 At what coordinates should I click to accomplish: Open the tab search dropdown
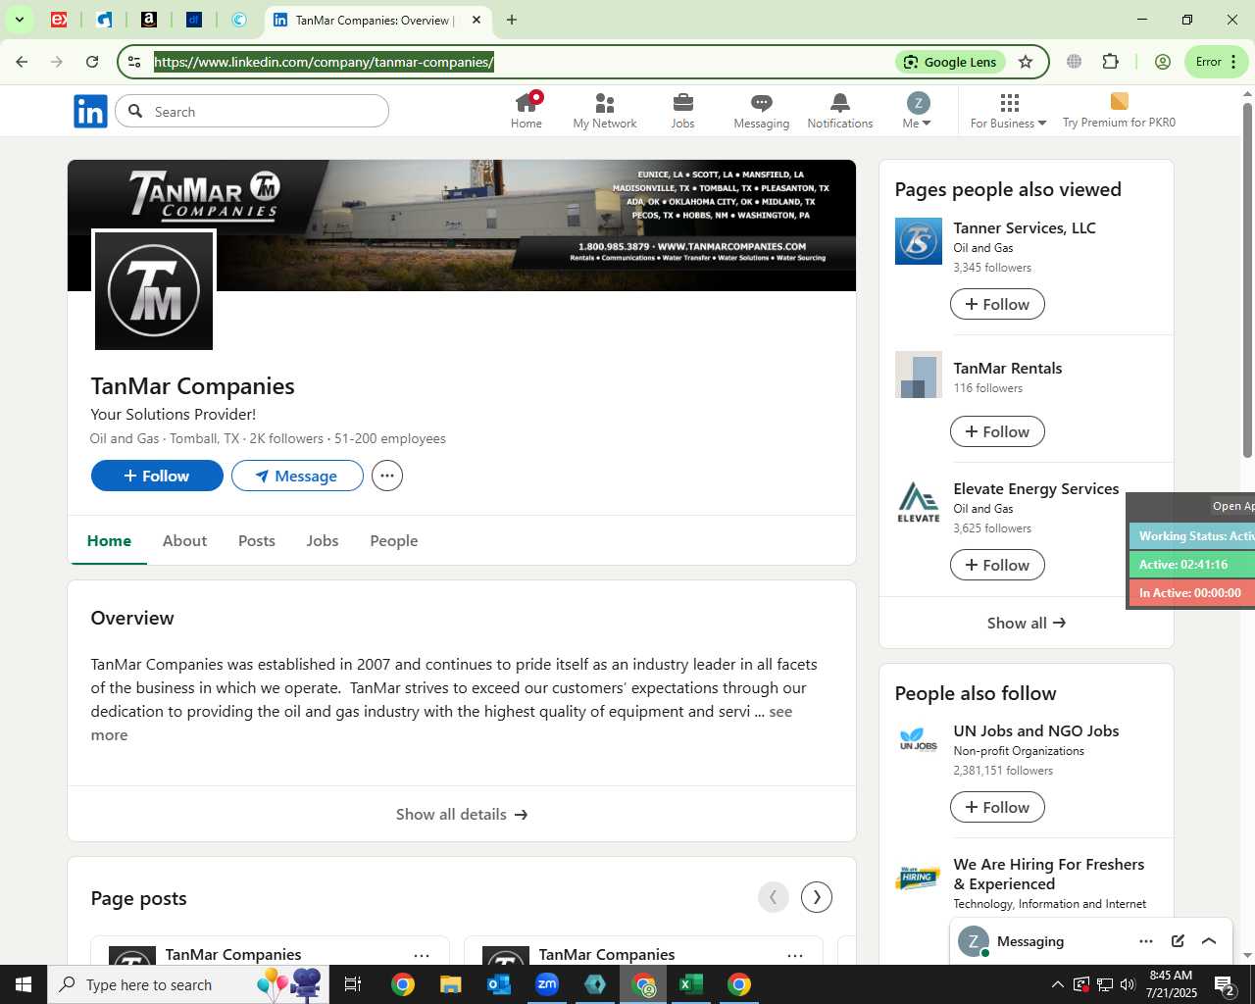coord(19,20)
